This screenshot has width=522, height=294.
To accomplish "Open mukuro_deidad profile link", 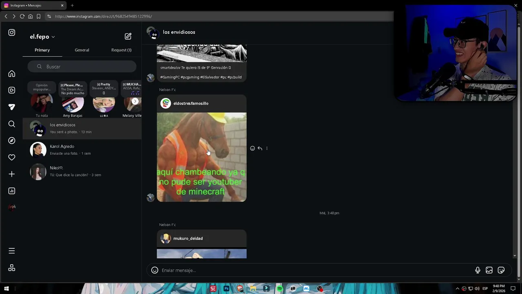I will 188,238.
